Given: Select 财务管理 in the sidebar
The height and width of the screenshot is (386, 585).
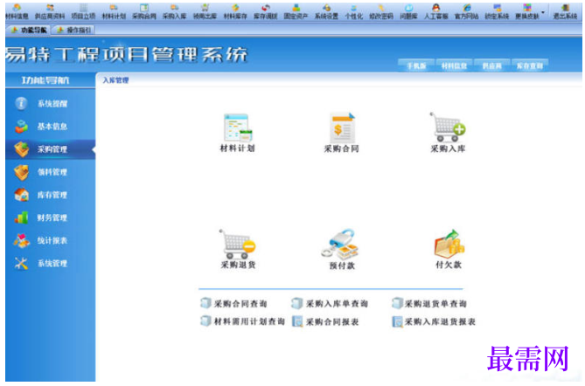Looking at the screenshot, I should tap(50, 217).
